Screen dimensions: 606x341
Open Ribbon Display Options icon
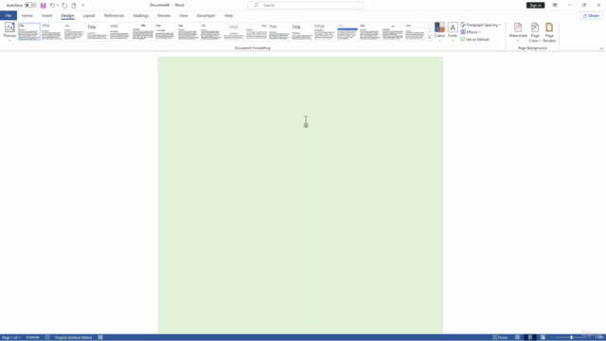pyautogui.click(x=555, y=6)
